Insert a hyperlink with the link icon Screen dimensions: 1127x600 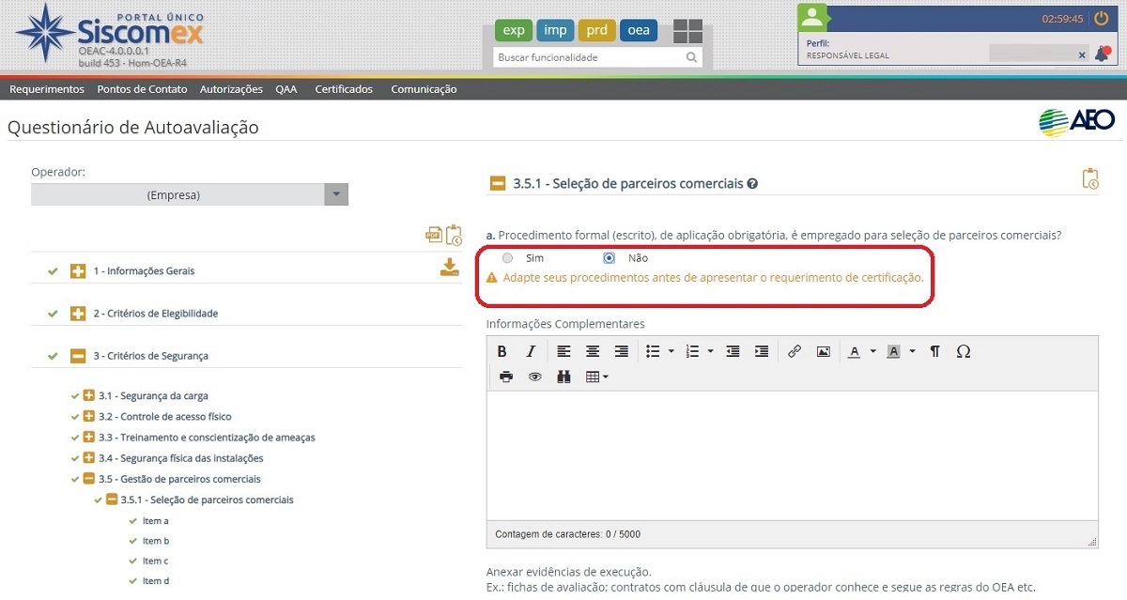(x=795, y=351)
